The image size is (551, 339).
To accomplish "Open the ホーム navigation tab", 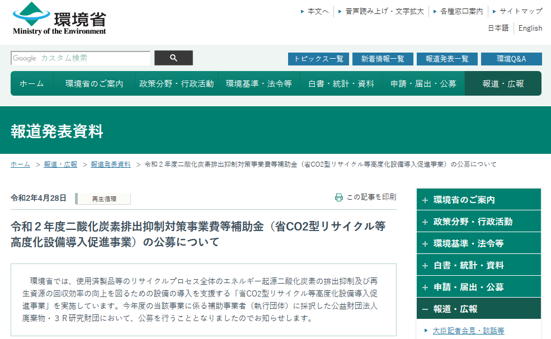I will [x=31, y=83].
